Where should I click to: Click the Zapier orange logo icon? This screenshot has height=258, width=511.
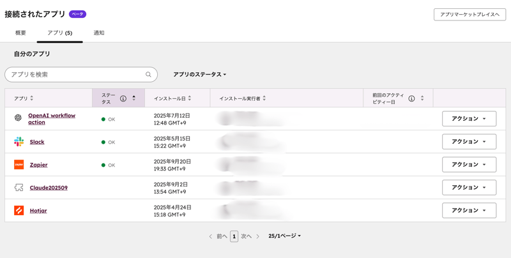click(x=19, y=165)
